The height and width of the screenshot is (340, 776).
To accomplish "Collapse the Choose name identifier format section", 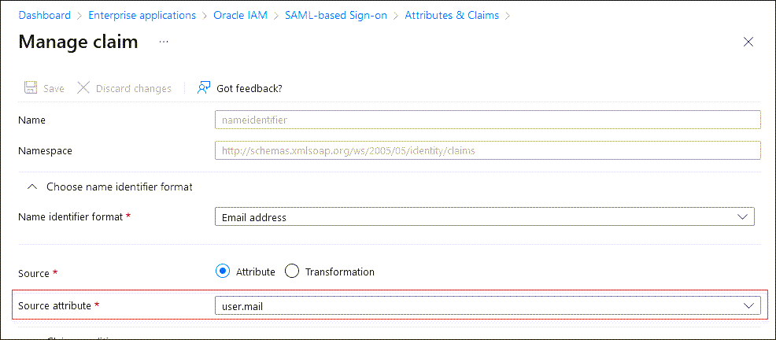I will point(32,187).
